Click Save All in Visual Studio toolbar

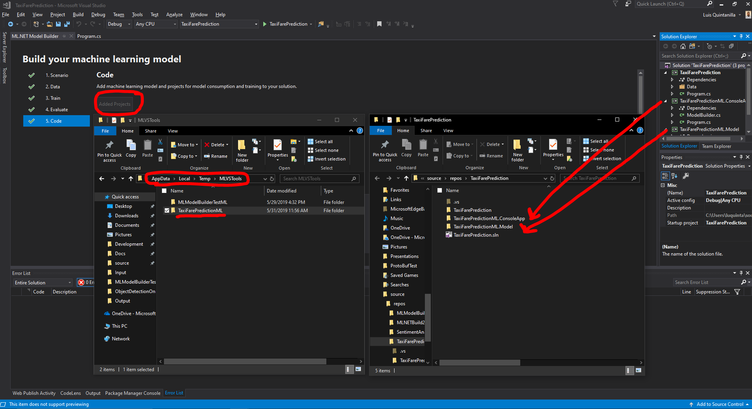pyautogui.click(x=67, y=24)
